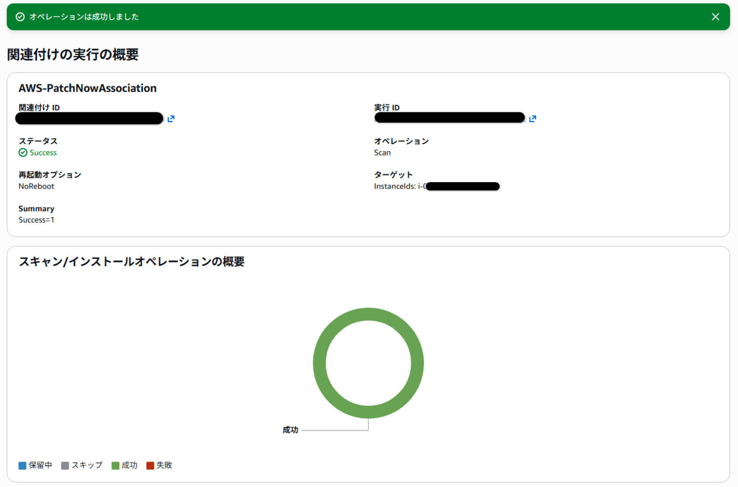Click the スキャン/インストールオペレーションの概要 section heading
Image resolution: width=738 pixels, height=487 pixels.
pos(131,262)
